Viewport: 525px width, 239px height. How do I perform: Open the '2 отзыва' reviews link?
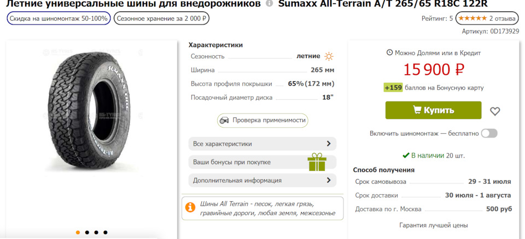(503, 18)
